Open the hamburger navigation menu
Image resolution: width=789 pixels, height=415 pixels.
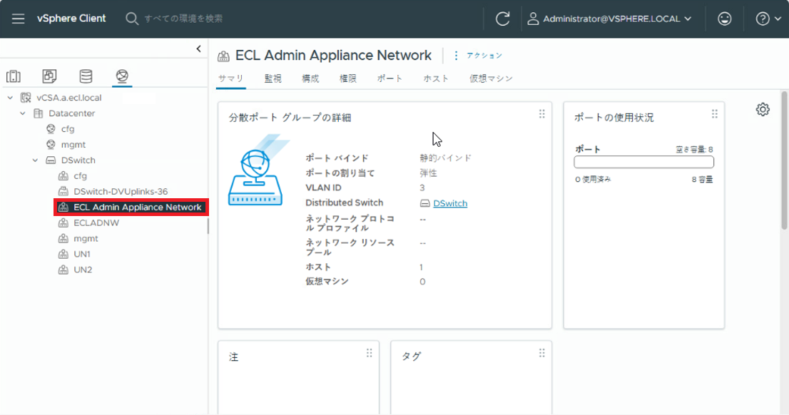tap(19, 19)
